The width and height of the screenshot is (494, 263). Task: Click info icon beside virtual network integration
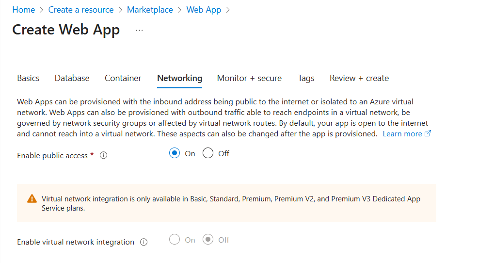click(143, 242)
